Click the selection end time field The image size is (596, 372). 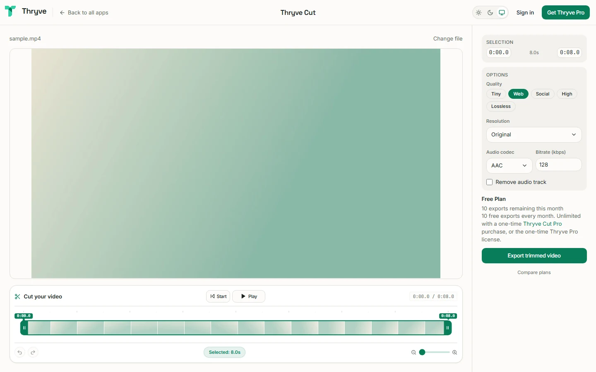click(570, 52)
